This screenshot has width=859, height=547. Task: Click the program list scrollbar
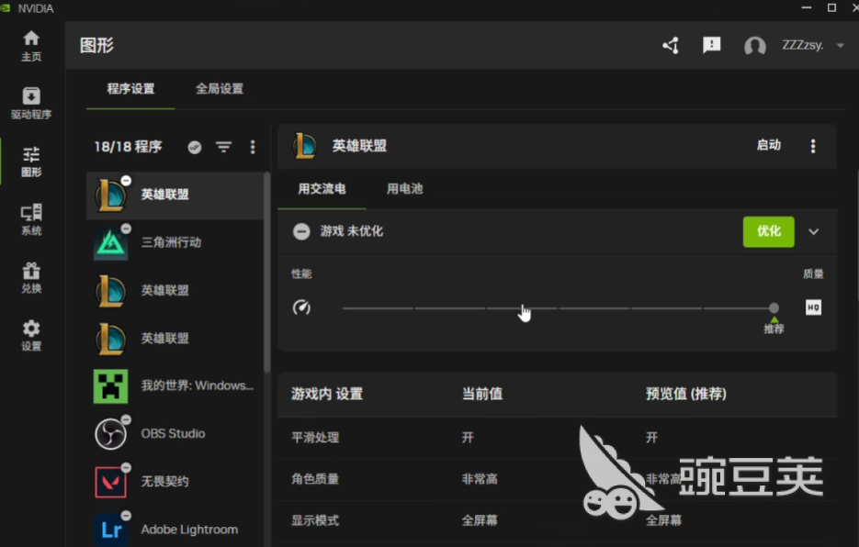tap(267, 273)
